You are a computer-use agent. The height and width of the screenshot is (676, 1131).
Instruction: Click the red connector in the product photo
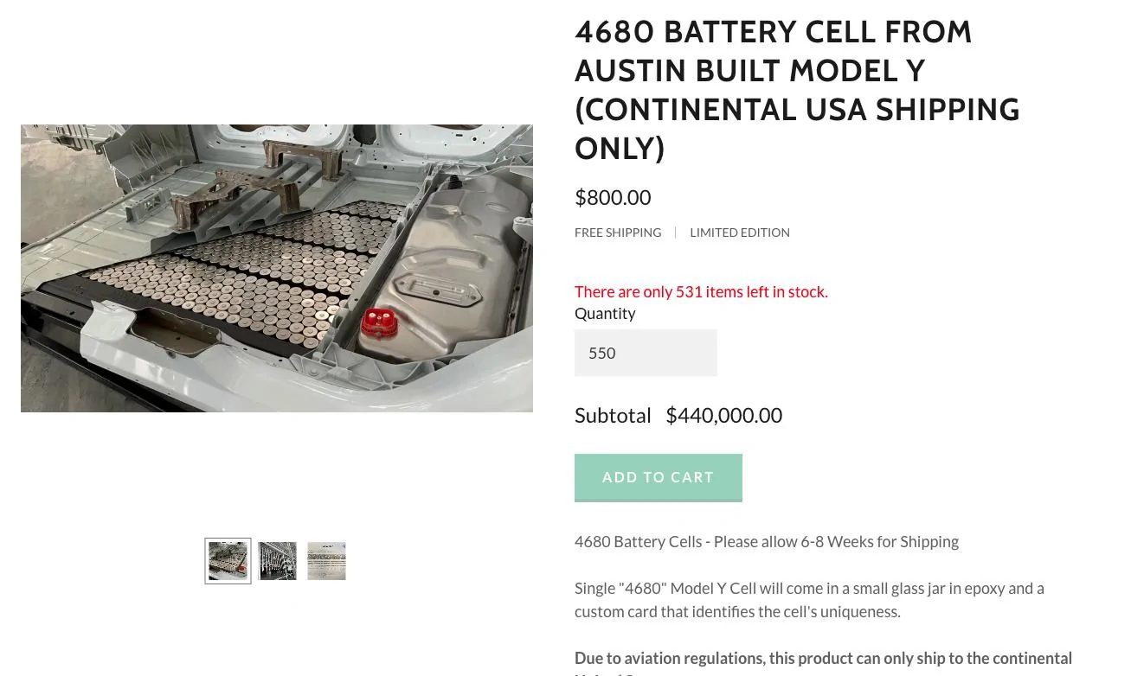380,321
